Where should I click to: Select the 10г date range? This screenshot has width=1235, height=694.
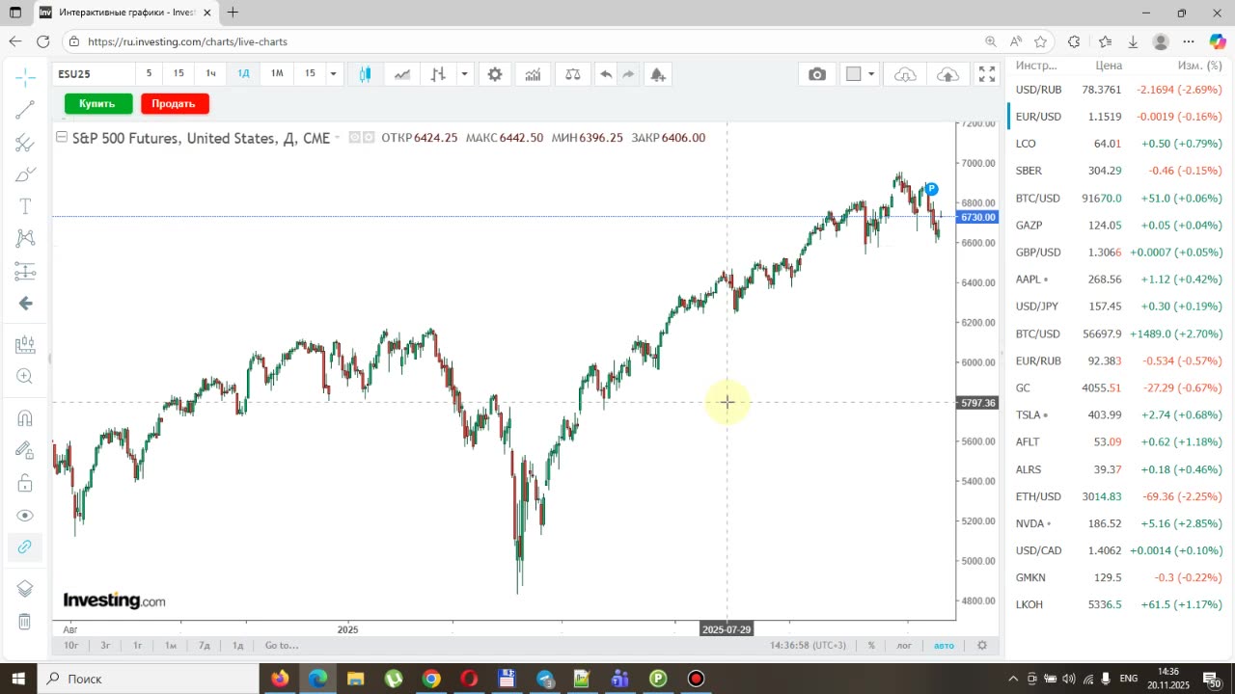[71, 645]
